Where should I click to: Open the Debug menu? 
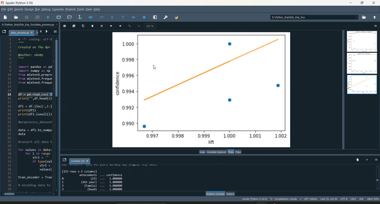pos(46,9)
